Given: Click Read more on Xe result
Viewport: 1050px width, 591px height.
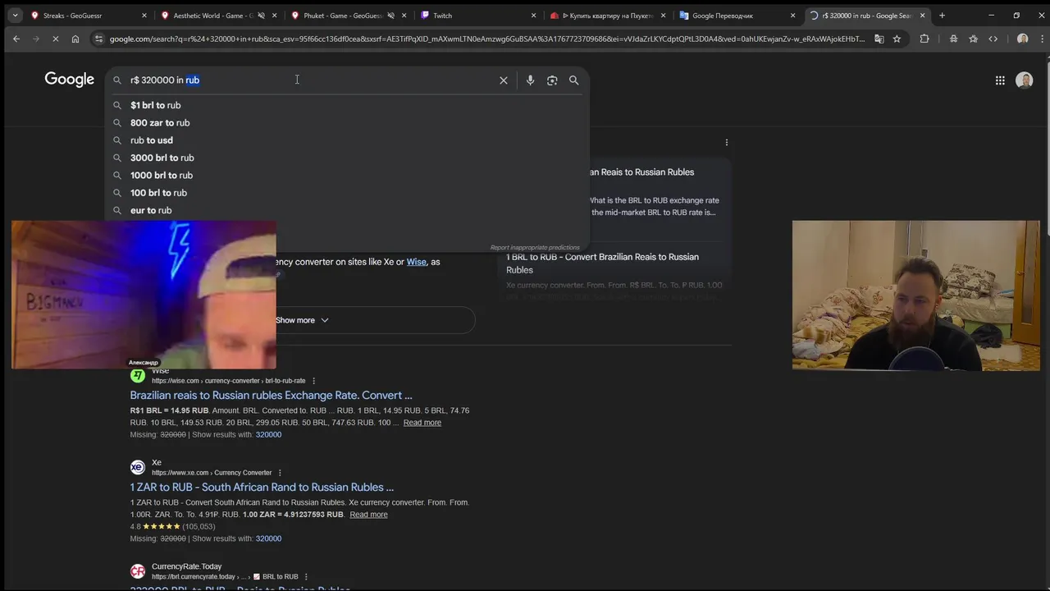Looking at the screenshot, I should coord(368,515).
